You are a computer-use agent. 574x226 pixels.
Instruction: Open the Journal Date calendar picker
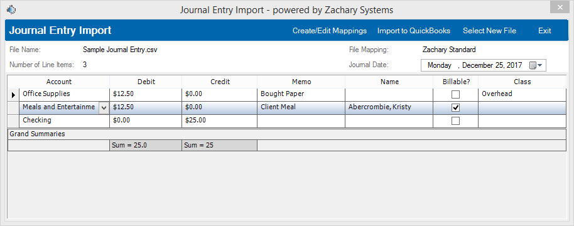(533, 65)
